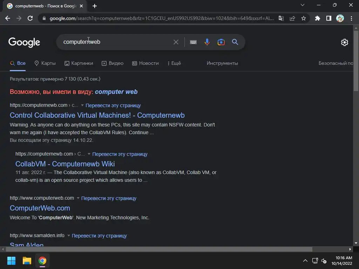Expand dropdown arrow beside first computernewb.com URL
Screen dimensions: 359x269
(x=82, y=105)
